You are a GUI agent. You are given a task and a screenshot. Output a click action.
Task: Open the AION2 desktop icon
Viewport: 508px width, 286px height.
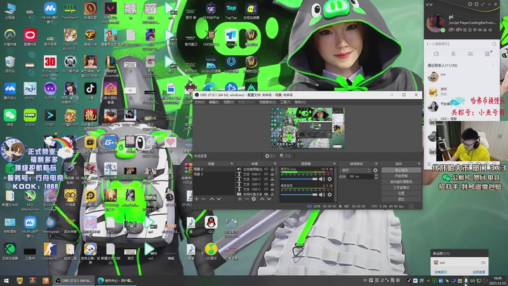click(x=30, y=91)
